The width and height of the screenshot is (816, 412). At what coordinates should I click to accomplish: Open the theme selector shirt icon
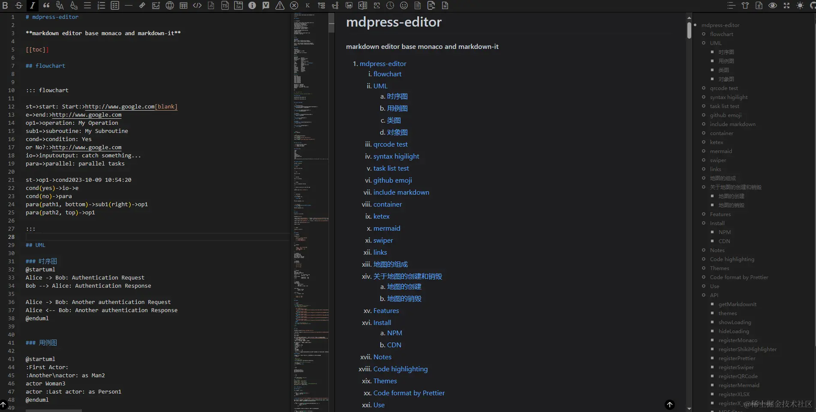pos(745,6)
